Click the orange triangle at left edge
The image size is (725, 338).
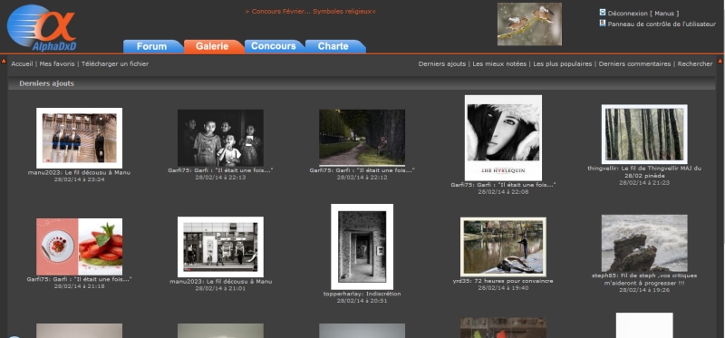4,61
